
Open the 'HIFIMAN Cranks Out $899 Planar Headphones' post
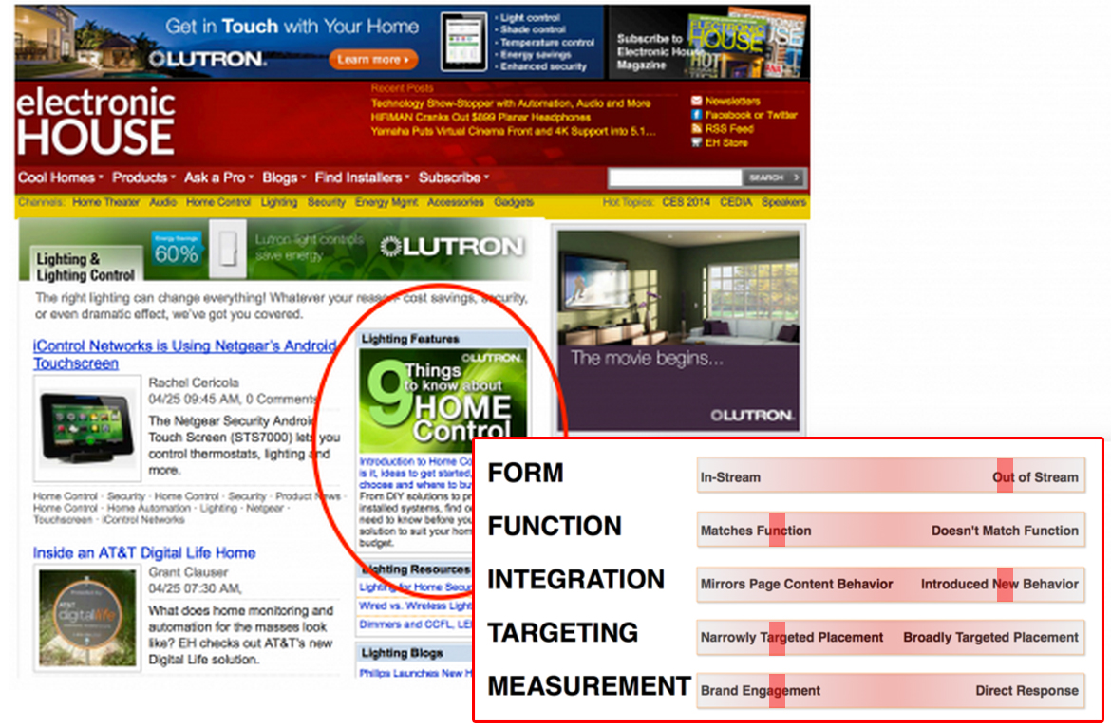(x=480, y=118)
